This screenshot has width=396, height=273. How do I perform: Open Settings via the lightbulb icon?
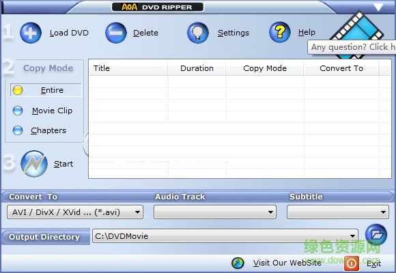coord(198,33)
